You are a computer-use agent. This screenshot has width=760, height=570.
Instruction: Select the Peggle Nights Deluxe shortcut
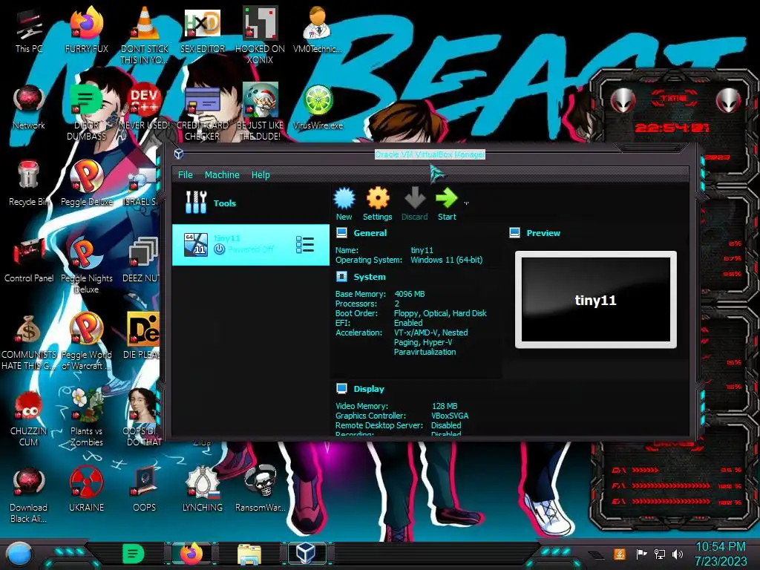(86, 266)
